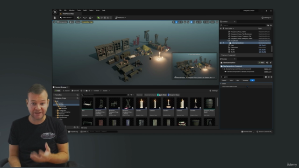The height and width of the screenshot is (168, 299).
Task: Go back in Content Browser history
Action: click(x=81, y=91)
